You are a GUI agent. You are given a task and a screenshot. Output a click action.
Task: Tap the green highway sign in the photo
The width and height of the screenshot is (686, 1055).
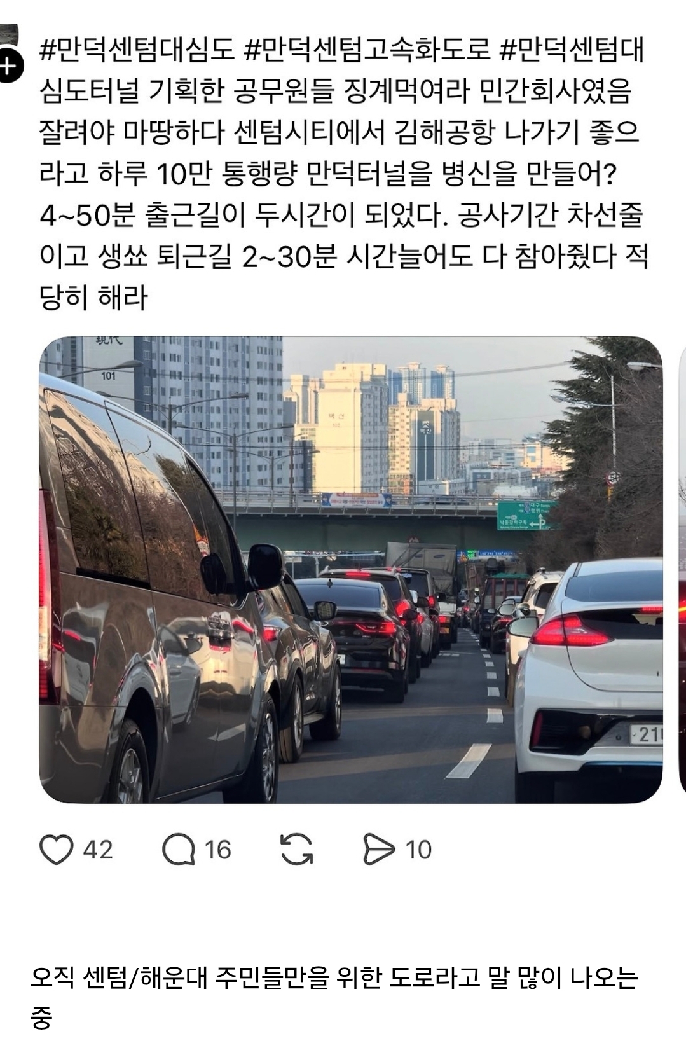[526, 515]
